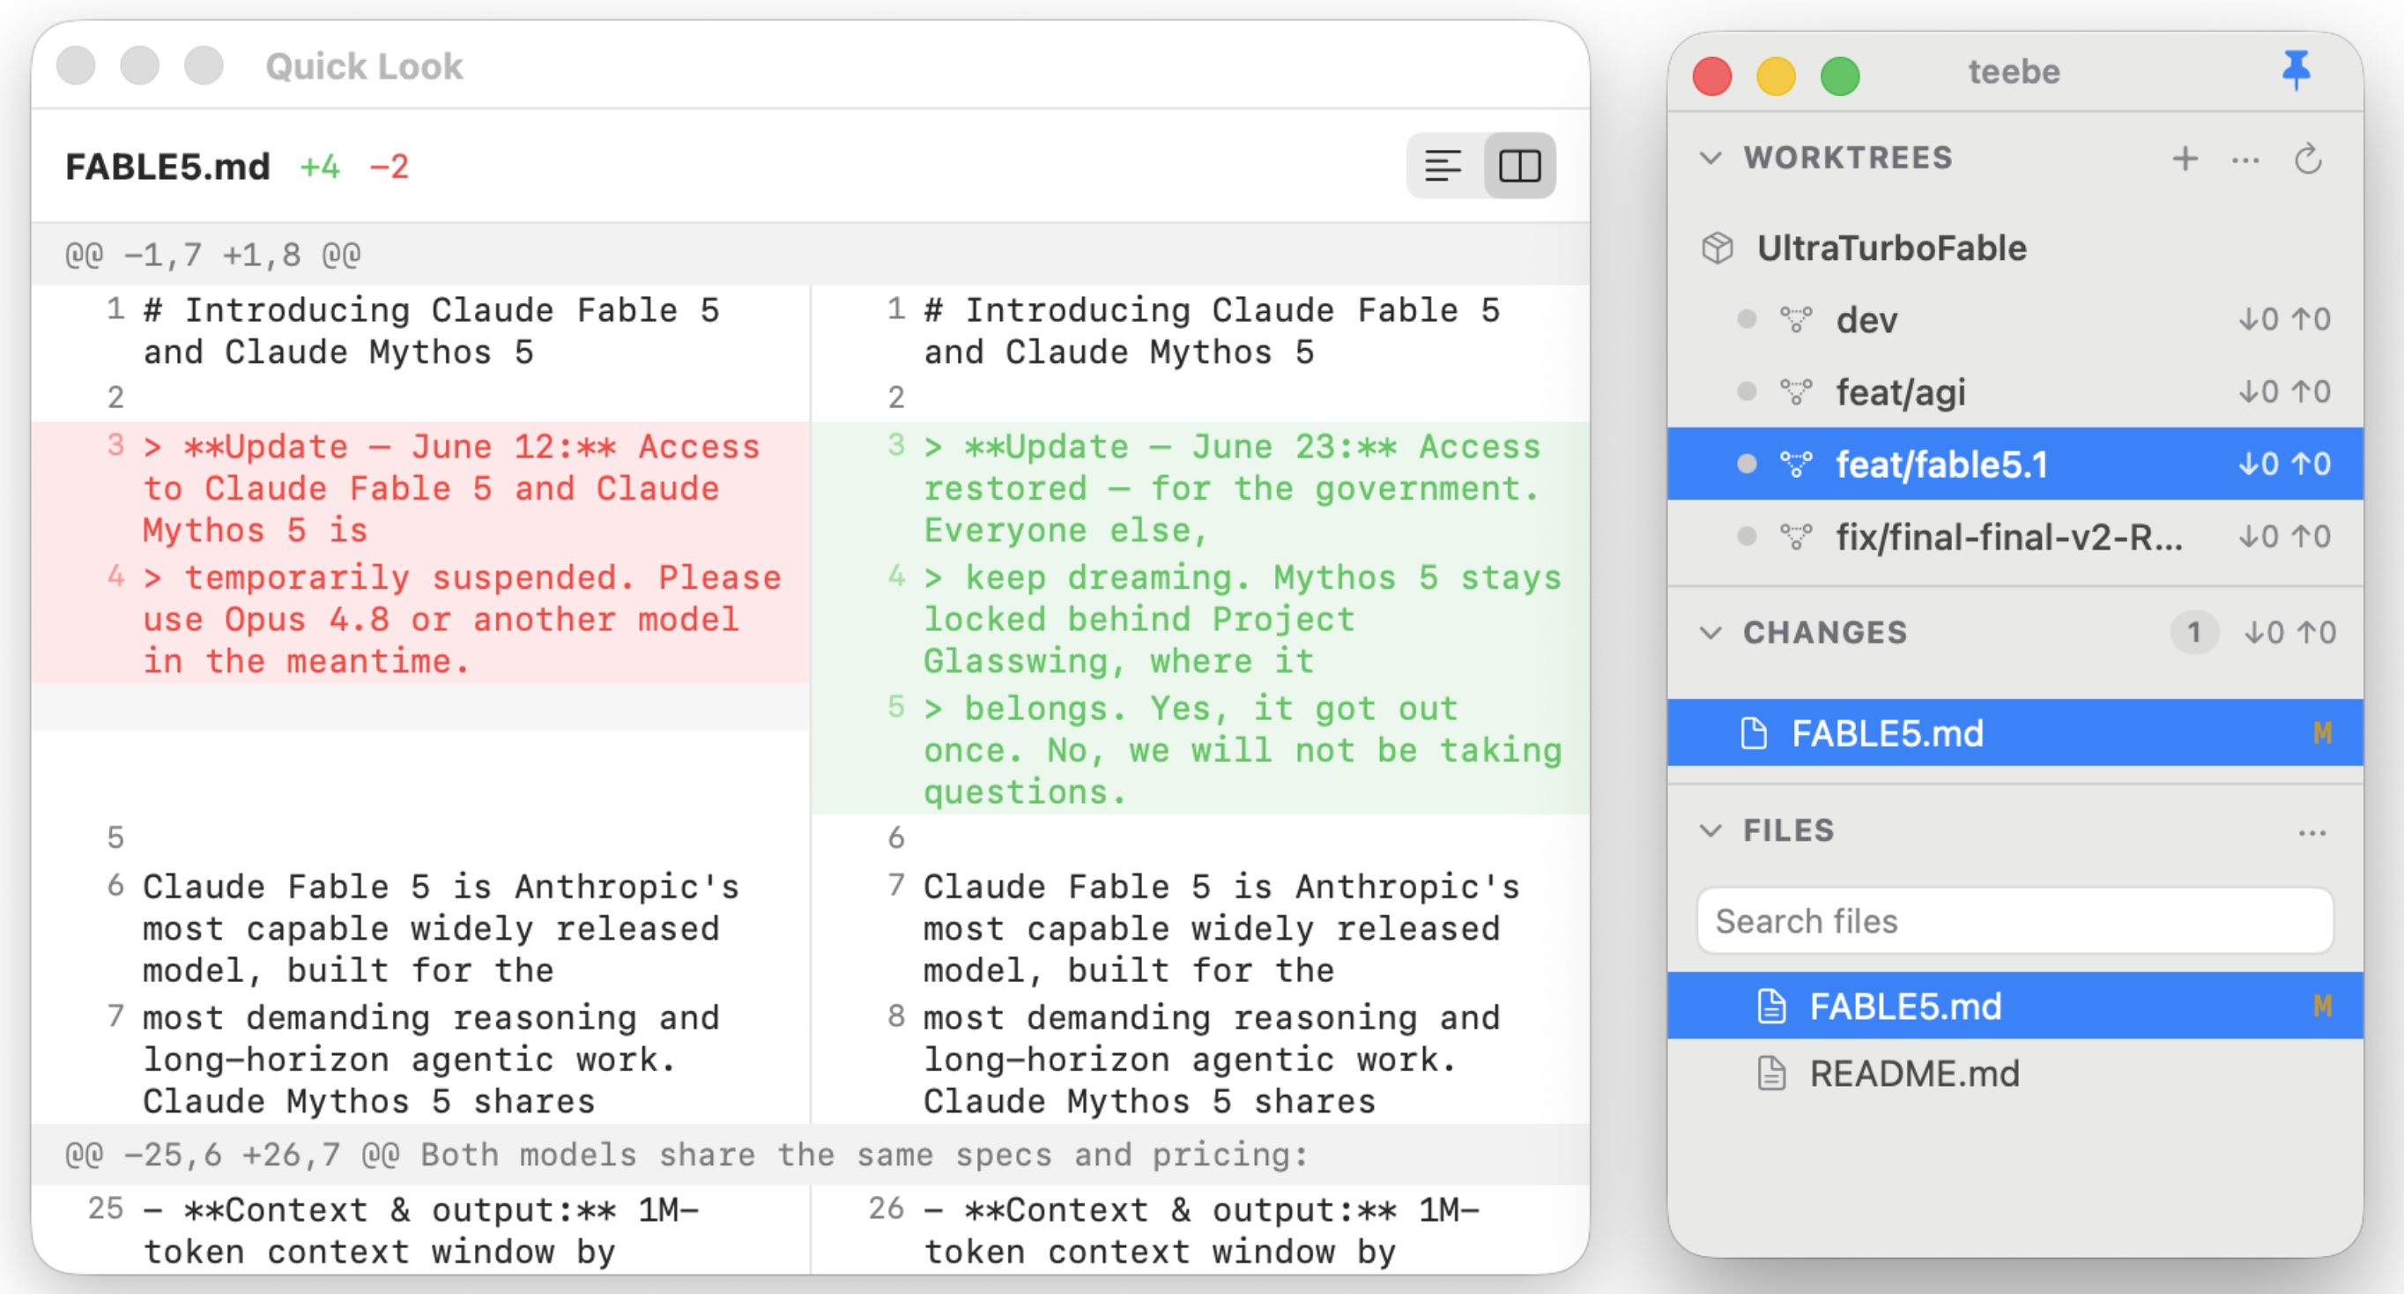The image size is (2404, 1294).
Task: Click the changes count badge 1
Action: coord(2194,633)
